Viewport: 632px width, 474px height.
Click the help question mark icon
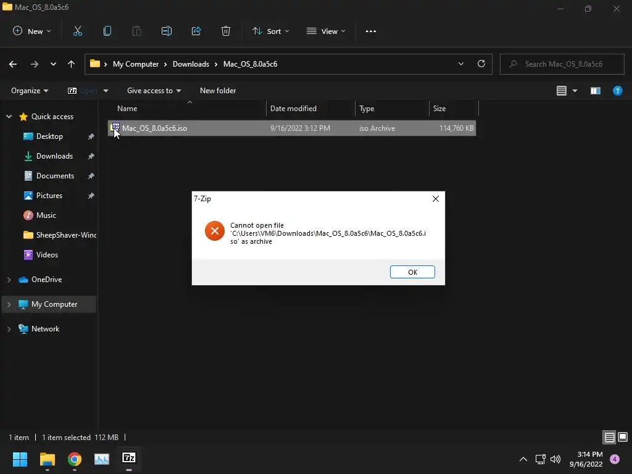tap(617, 91)
